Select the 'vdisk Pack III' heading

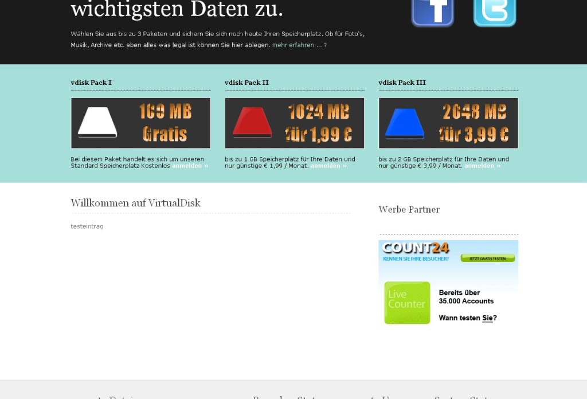(402, 83)
